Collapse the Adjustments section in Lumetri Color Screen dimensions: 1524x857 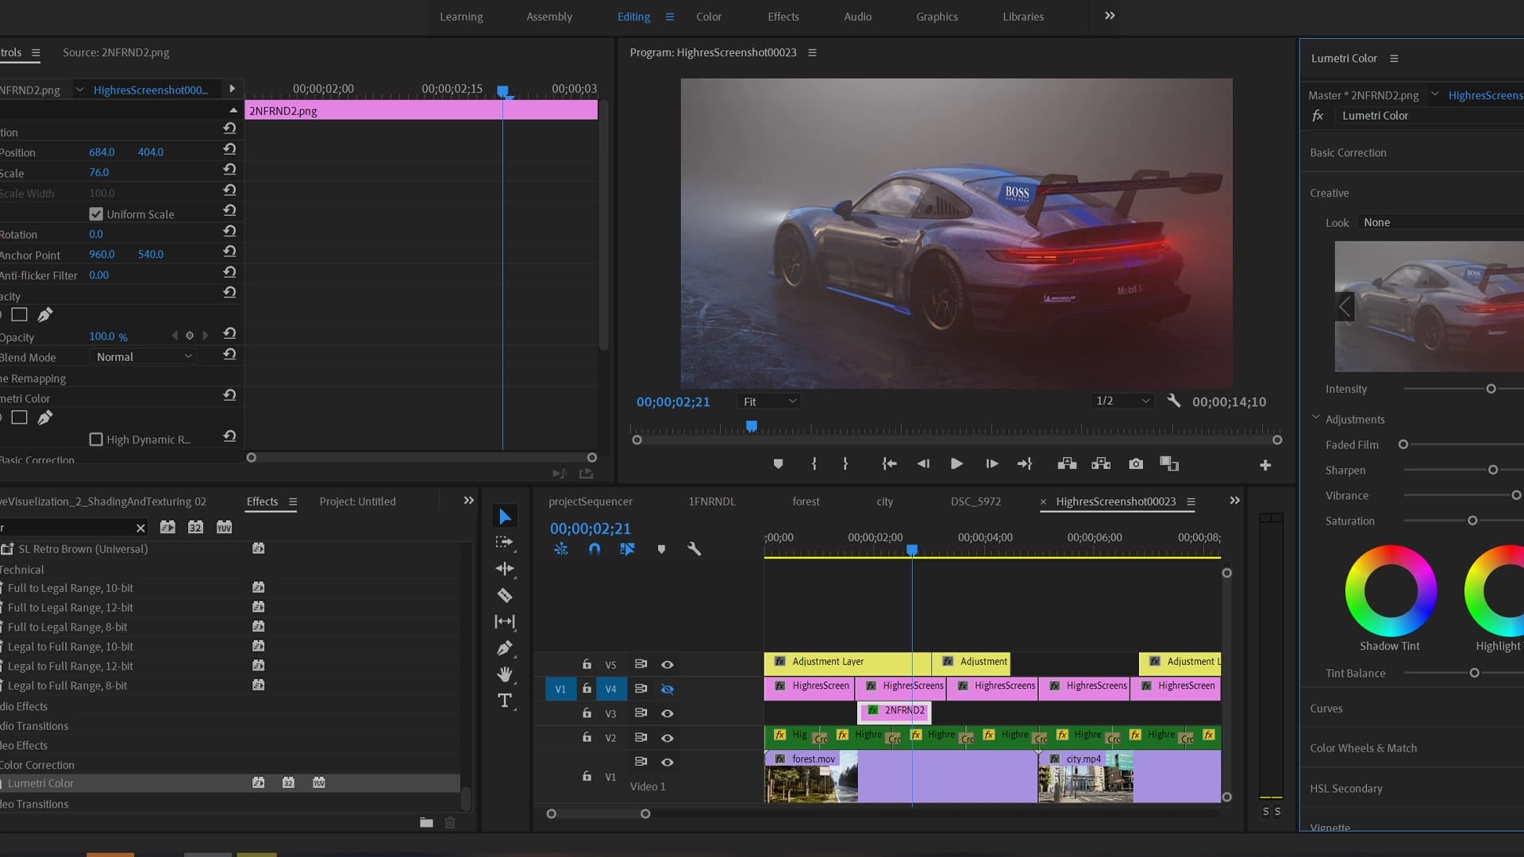[x=1316, y=418]
